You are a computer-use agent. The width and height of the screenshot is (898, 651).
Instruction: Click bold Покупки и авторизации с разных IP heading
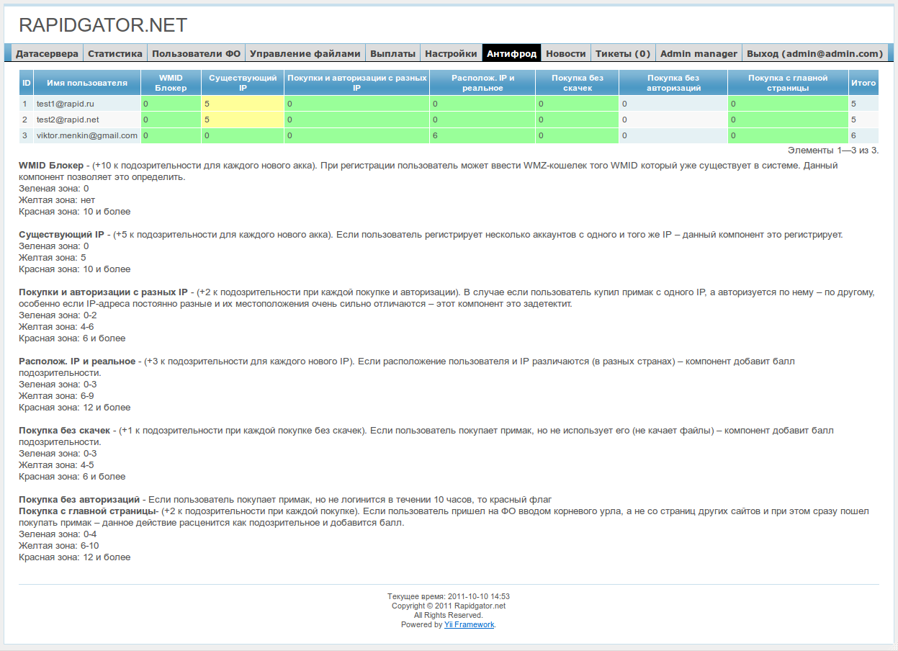coord(103,292)
